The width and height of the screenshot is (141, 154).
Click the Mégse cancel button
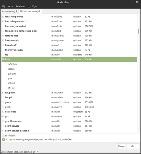tap(121, 146)
